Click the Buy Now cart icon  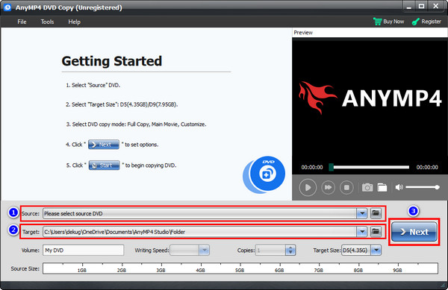click(377, 22)
